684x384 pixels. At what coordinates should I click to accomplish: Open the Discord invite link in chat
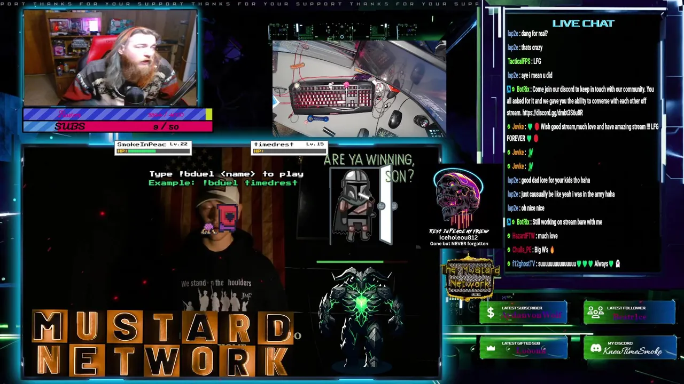coord(552,113)
